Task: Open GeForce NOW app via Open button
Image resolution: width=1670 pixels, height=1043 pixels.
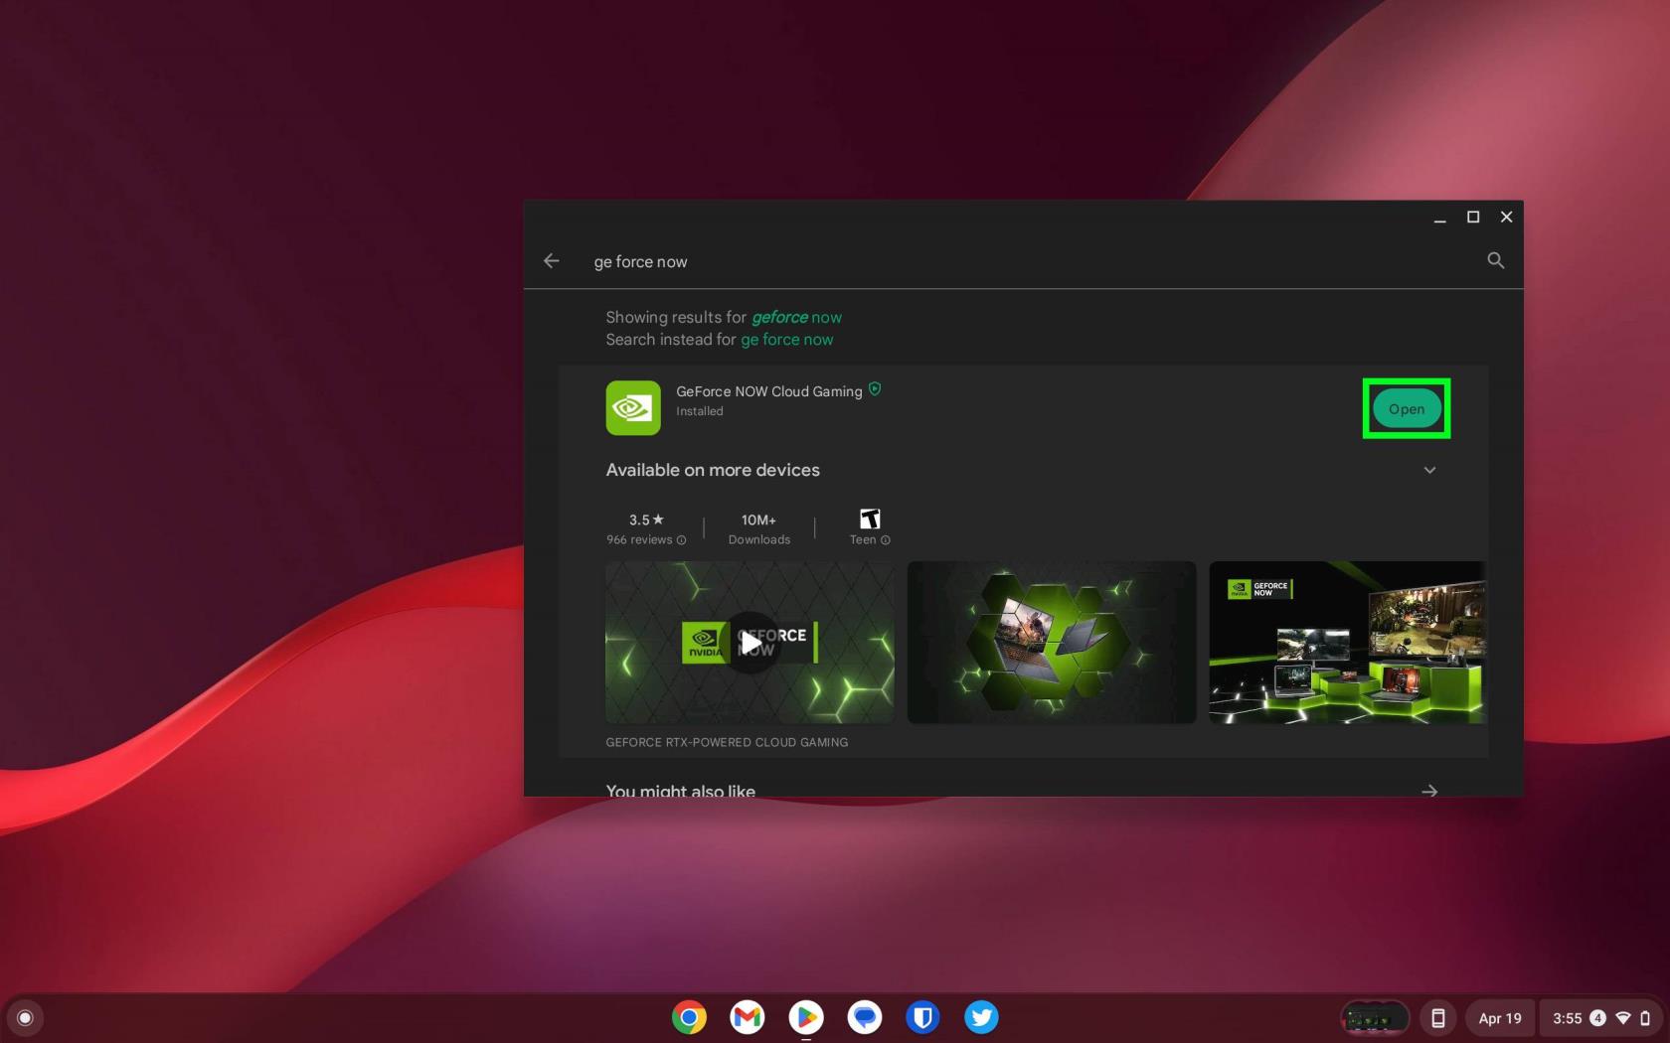Action: [1406, 408]
